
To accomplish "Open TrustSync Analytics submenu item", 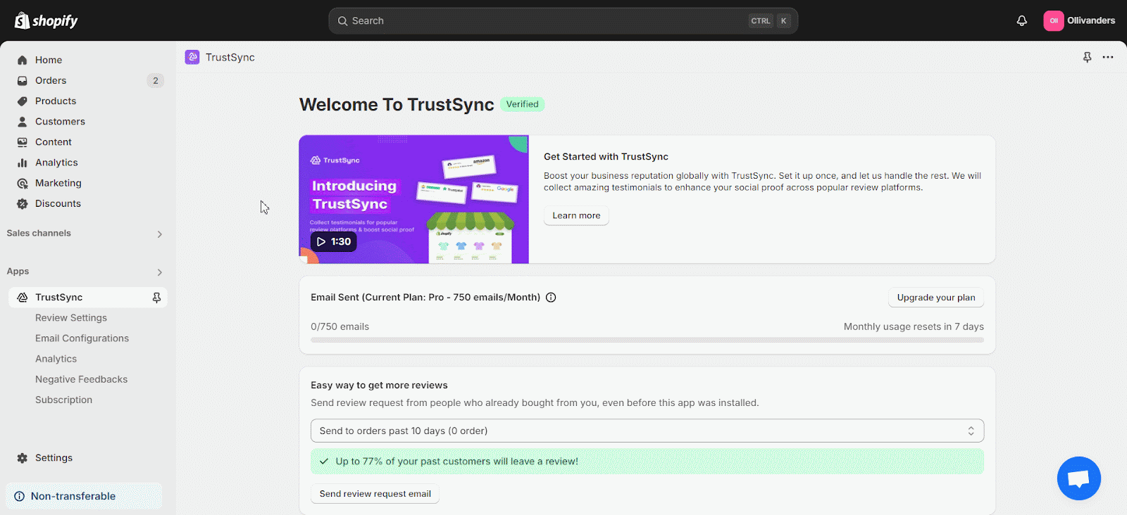I will tap(56, 358).
